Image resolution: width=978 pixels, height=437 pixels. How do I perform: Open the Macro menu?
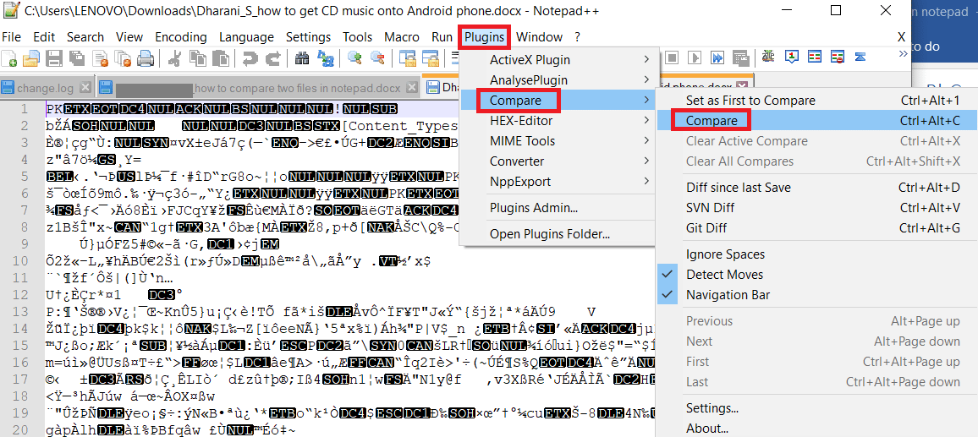pos(402,37)
